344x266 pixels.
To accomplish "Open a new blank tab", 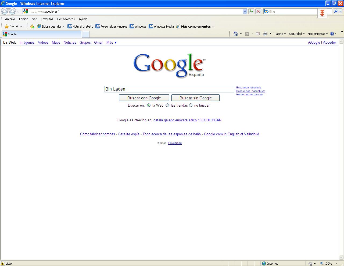I will pyautogui.click(x=85, y=34).
